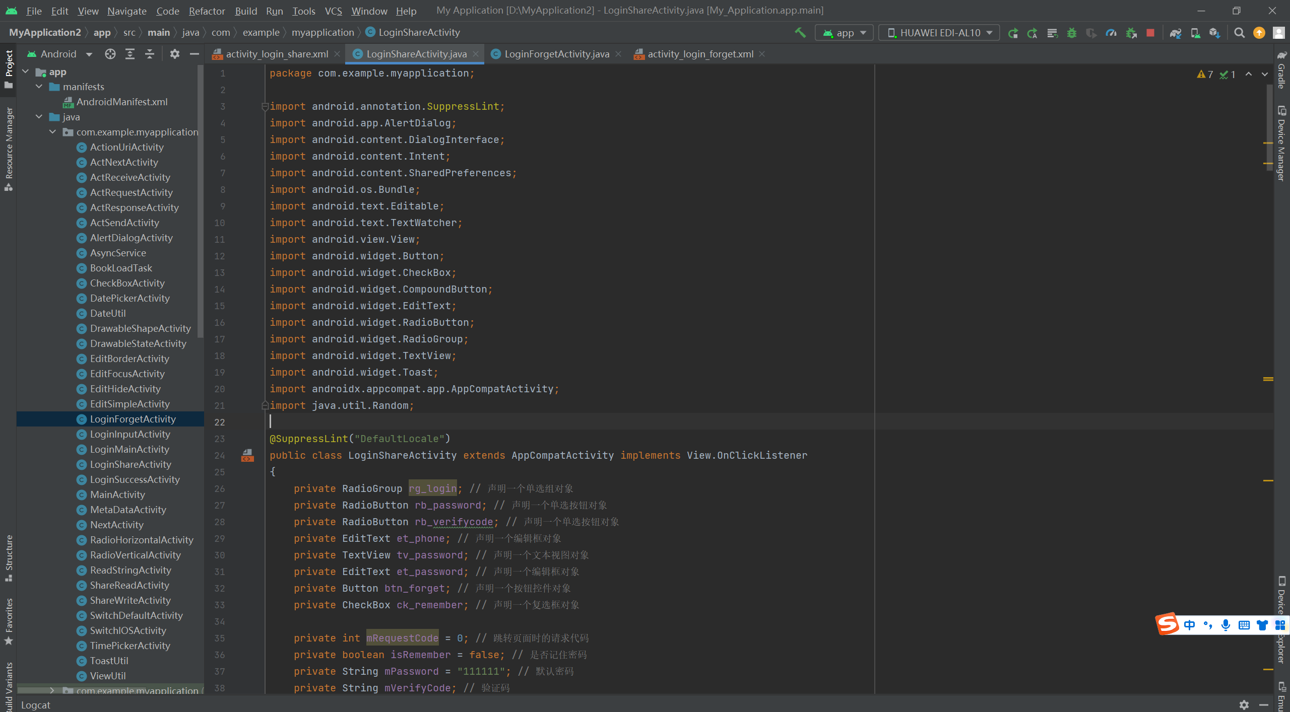The height and width of the screenshot is (712, 1290).
Task: Collapse the manifests folder
Action: [39, 87]
